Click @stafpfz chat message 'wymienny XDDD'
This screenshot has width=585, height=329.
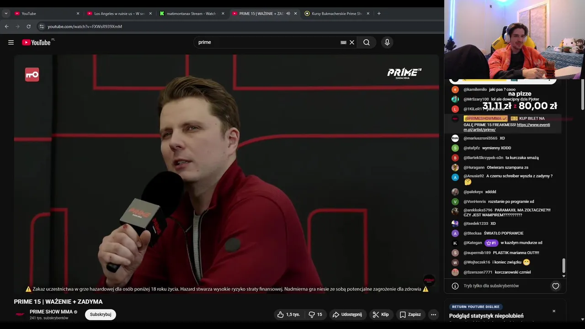pos(496,148)
